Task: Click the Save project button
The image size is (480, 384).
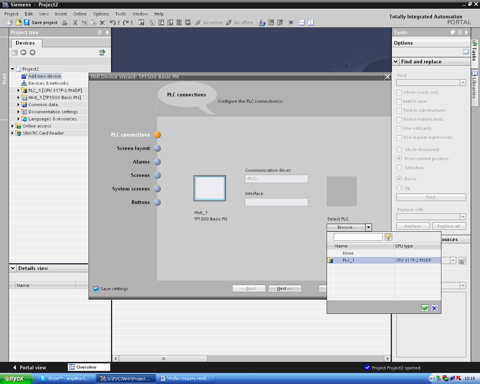Action: (40, 22)
